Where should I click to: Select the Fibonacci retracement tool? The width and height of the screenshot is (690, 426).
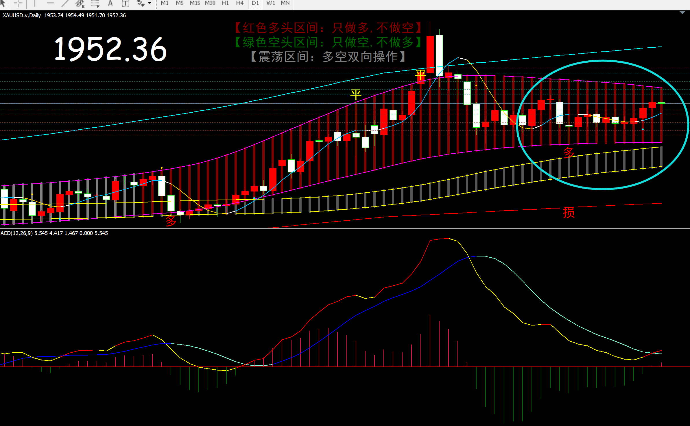95,3
